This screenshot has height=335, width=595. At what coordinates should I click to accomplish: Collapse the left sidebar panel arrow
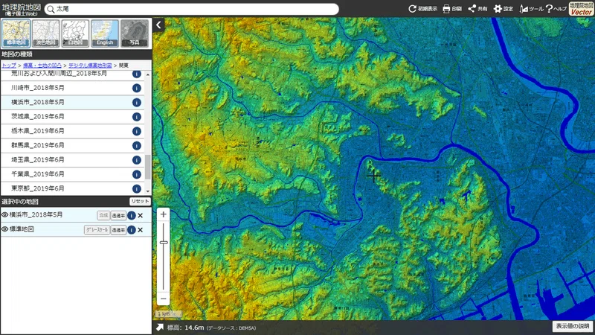[x=159, y=25]
